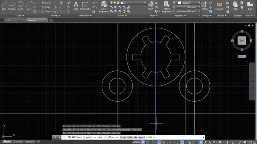257x144 pixels.
Task: Click the Match Properties tool
Action: 167,6
